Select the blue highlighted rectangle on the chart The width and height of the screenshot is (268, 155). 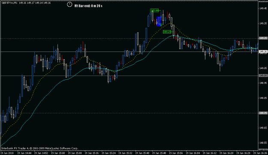[x=159, y=21]
